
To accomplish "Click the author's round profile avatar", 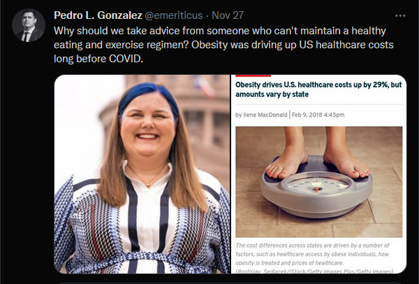I will pyautogui.click(x=29, y=25).
